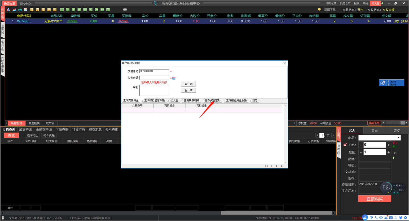Increase 数量 with the plus button
The width and height of the screenshot is (409, 221).
pos(389,152)
